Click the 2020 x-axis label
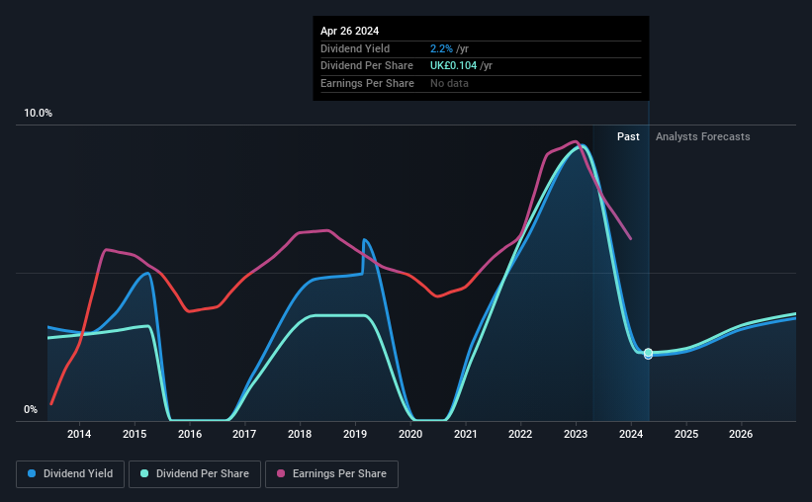The image size is (812, 502). click(x=410, y=434)
